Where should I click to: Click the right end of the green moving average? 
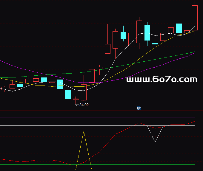click(194, 52)
